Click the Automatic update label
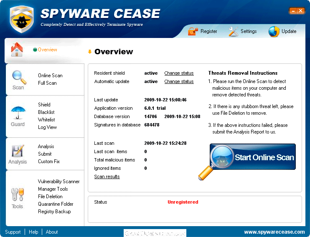Viewport: 310px width, 237px height. (112, 81)
